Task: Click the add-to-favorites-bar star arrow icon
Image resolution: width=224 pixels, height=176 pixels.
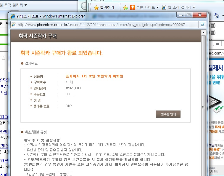Action: pyautogui.click(x=125, y=7)
